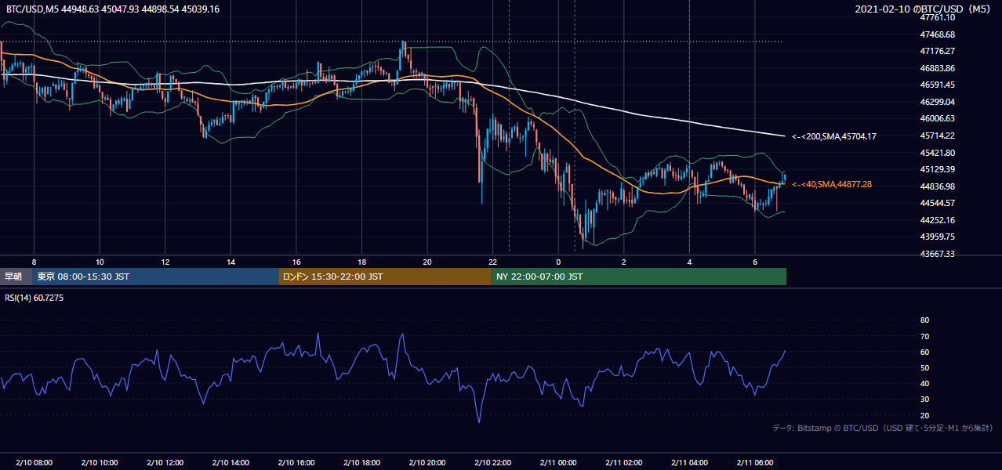The width and height of the screenshot is (1002, 470).
Task: Click RSI scale value 70
Action: 924,336
